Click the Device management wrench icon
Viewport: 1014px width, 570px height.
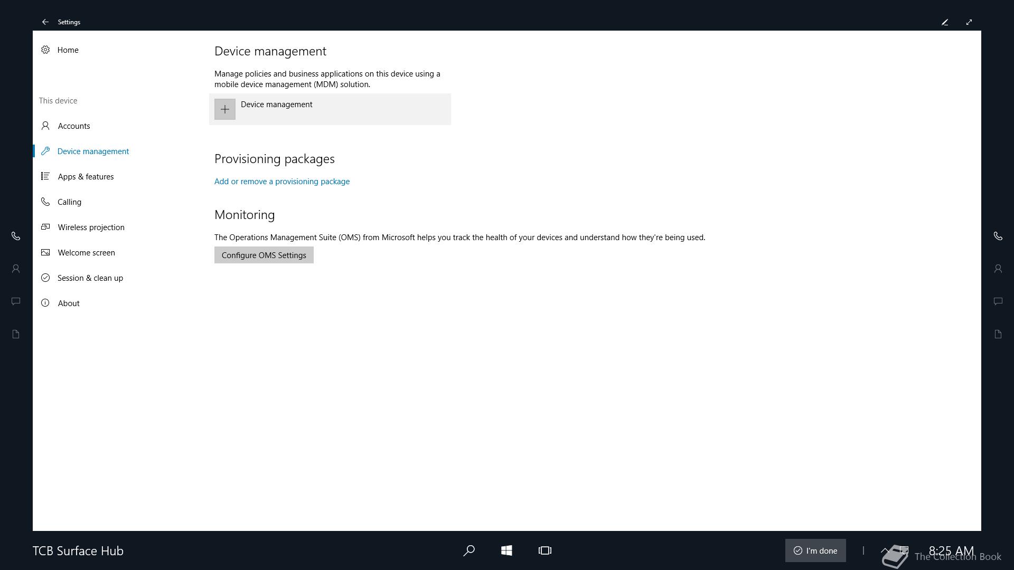tap(45, 151)
